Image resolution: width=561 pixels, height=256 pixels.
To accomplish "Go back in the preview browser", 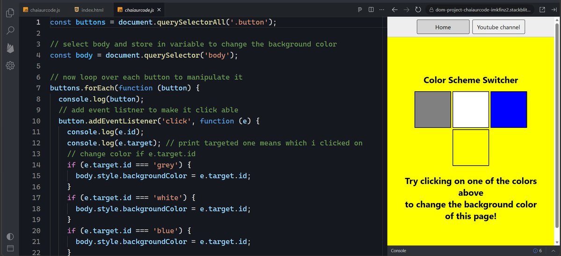I will coord(394,9).
